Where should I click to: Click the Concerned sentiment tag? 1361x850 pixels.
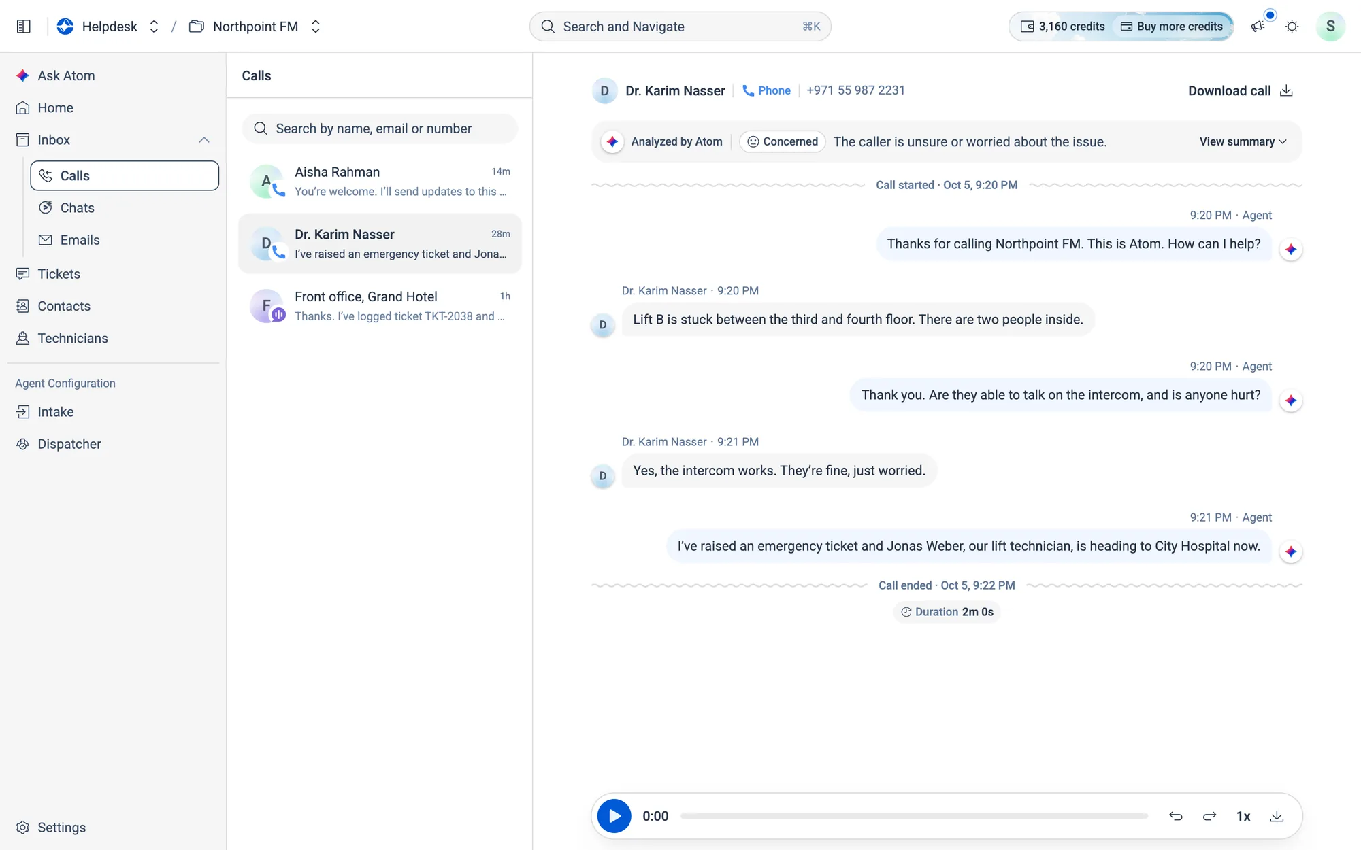click(783, 141)
